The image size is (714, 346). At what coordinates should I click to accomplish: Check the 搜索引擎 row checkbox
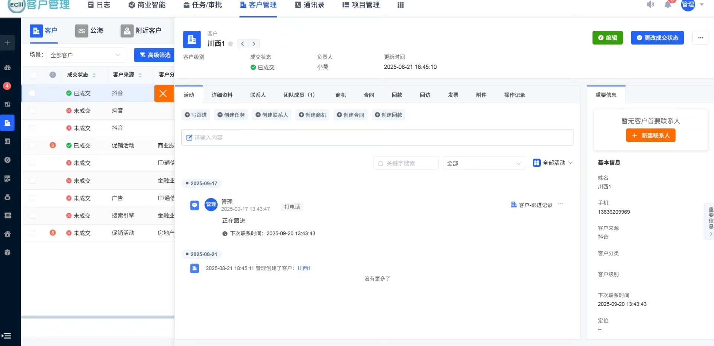click(x=32, y=216)
